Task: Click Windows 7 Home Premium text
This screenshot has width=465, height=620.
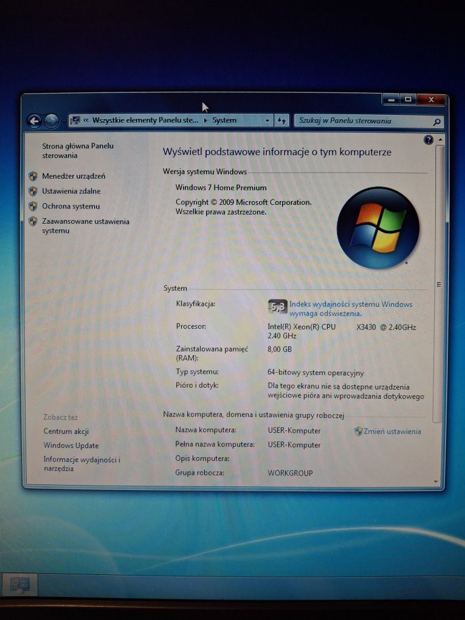Action: (221, 187)
